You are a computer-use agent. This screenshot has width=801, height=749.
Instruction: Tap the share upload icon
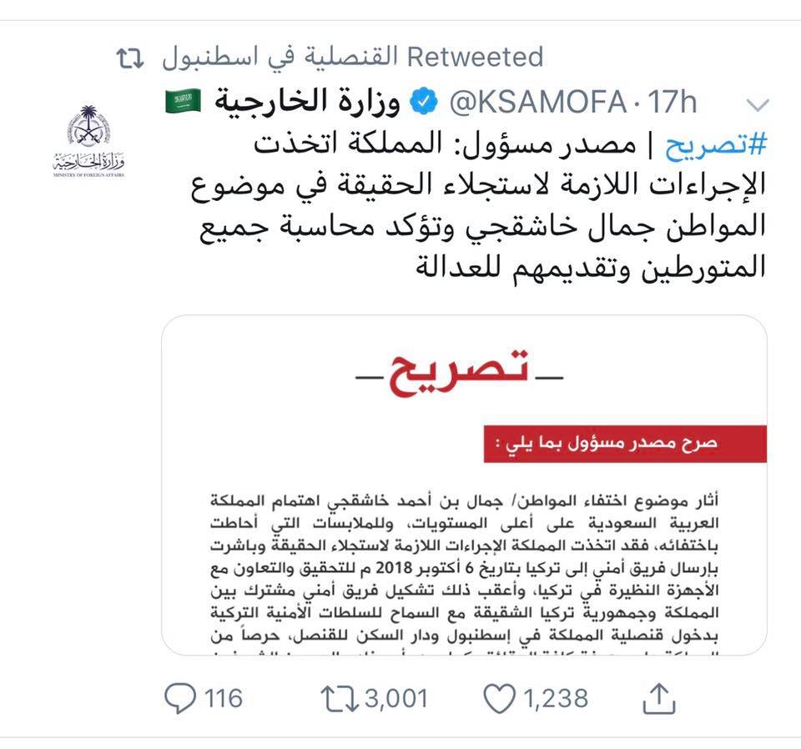click(659, 698)
